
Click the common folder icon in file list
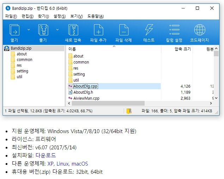(x=70, y=62)
